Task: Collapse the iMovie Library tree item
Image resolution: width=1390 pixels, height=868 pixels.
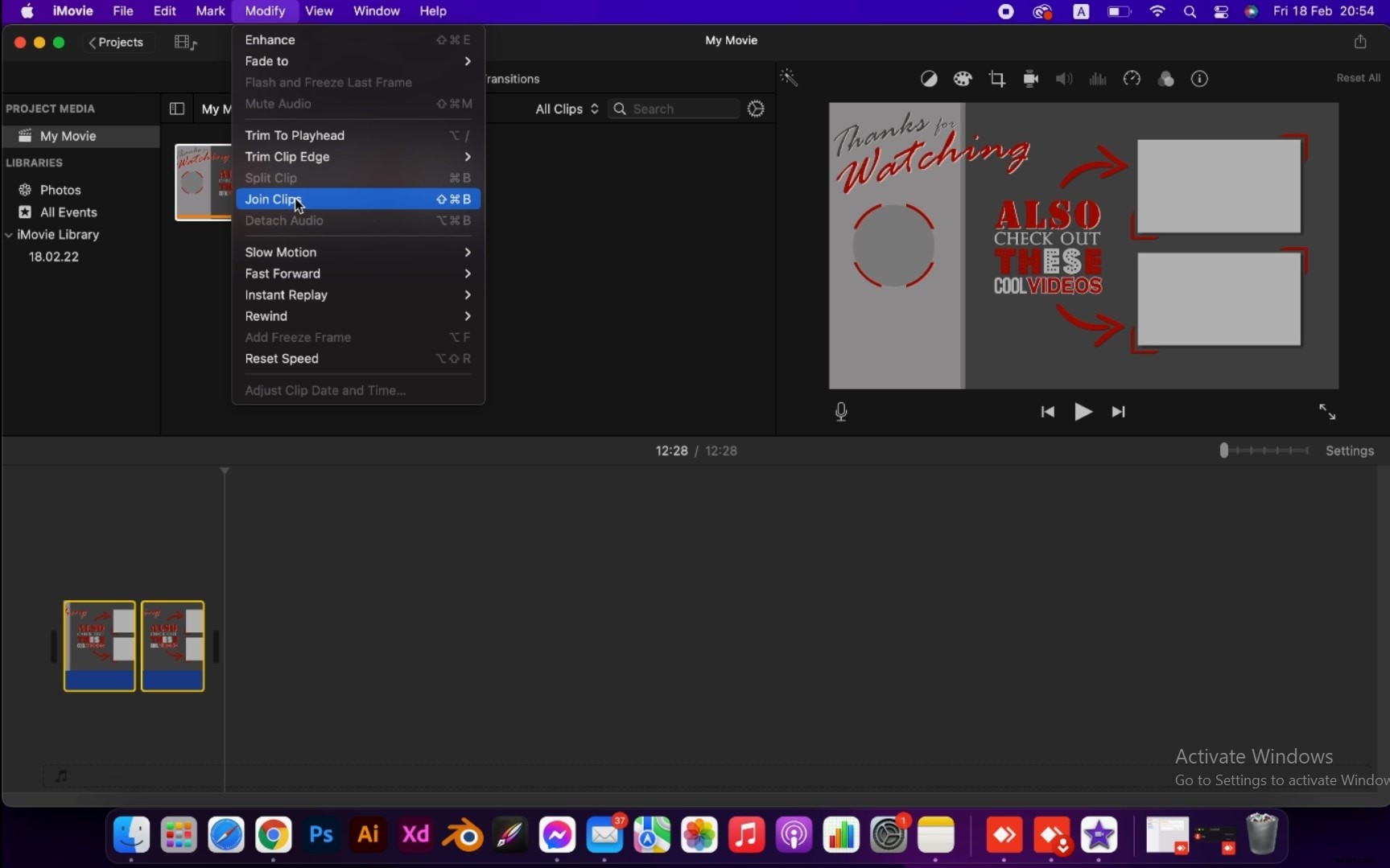Action: pos(9,235)
